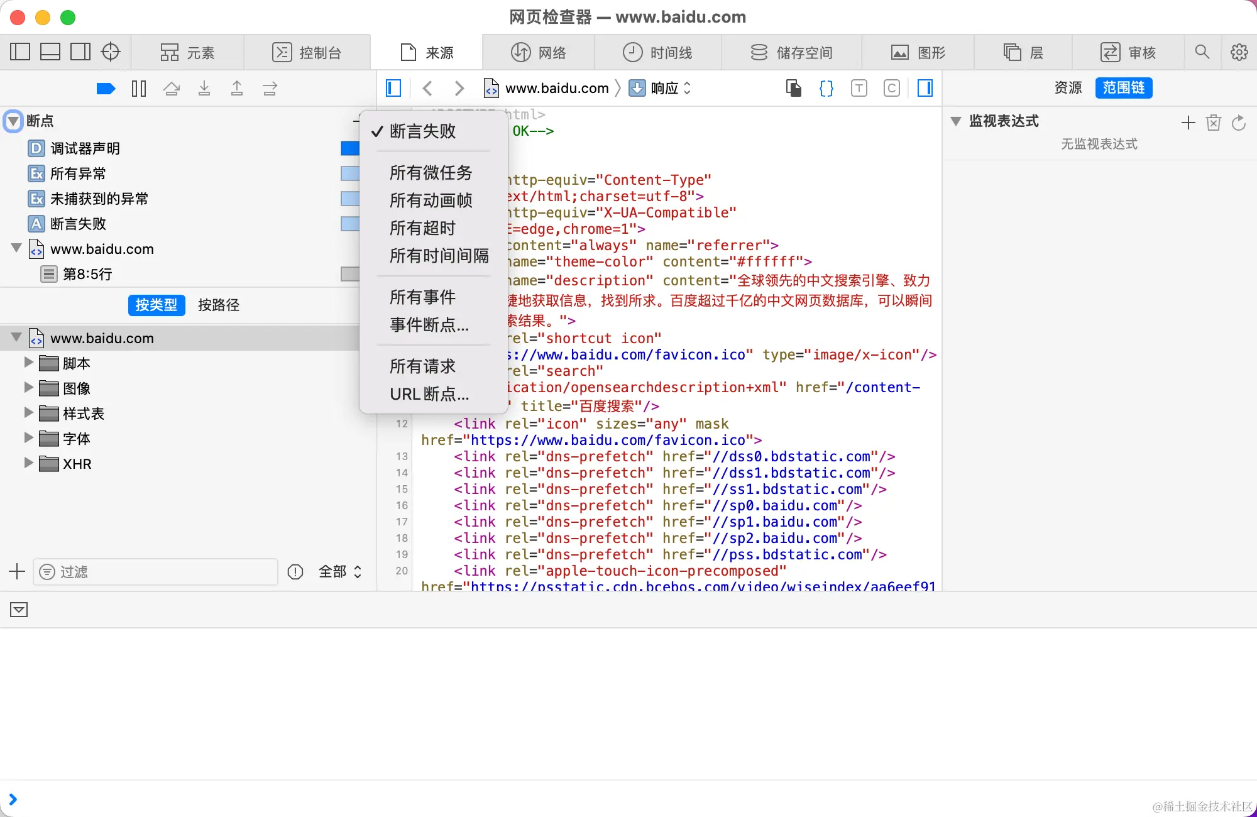1257x817 pixels.
Task: Click the step over icon
Action: 172,89
